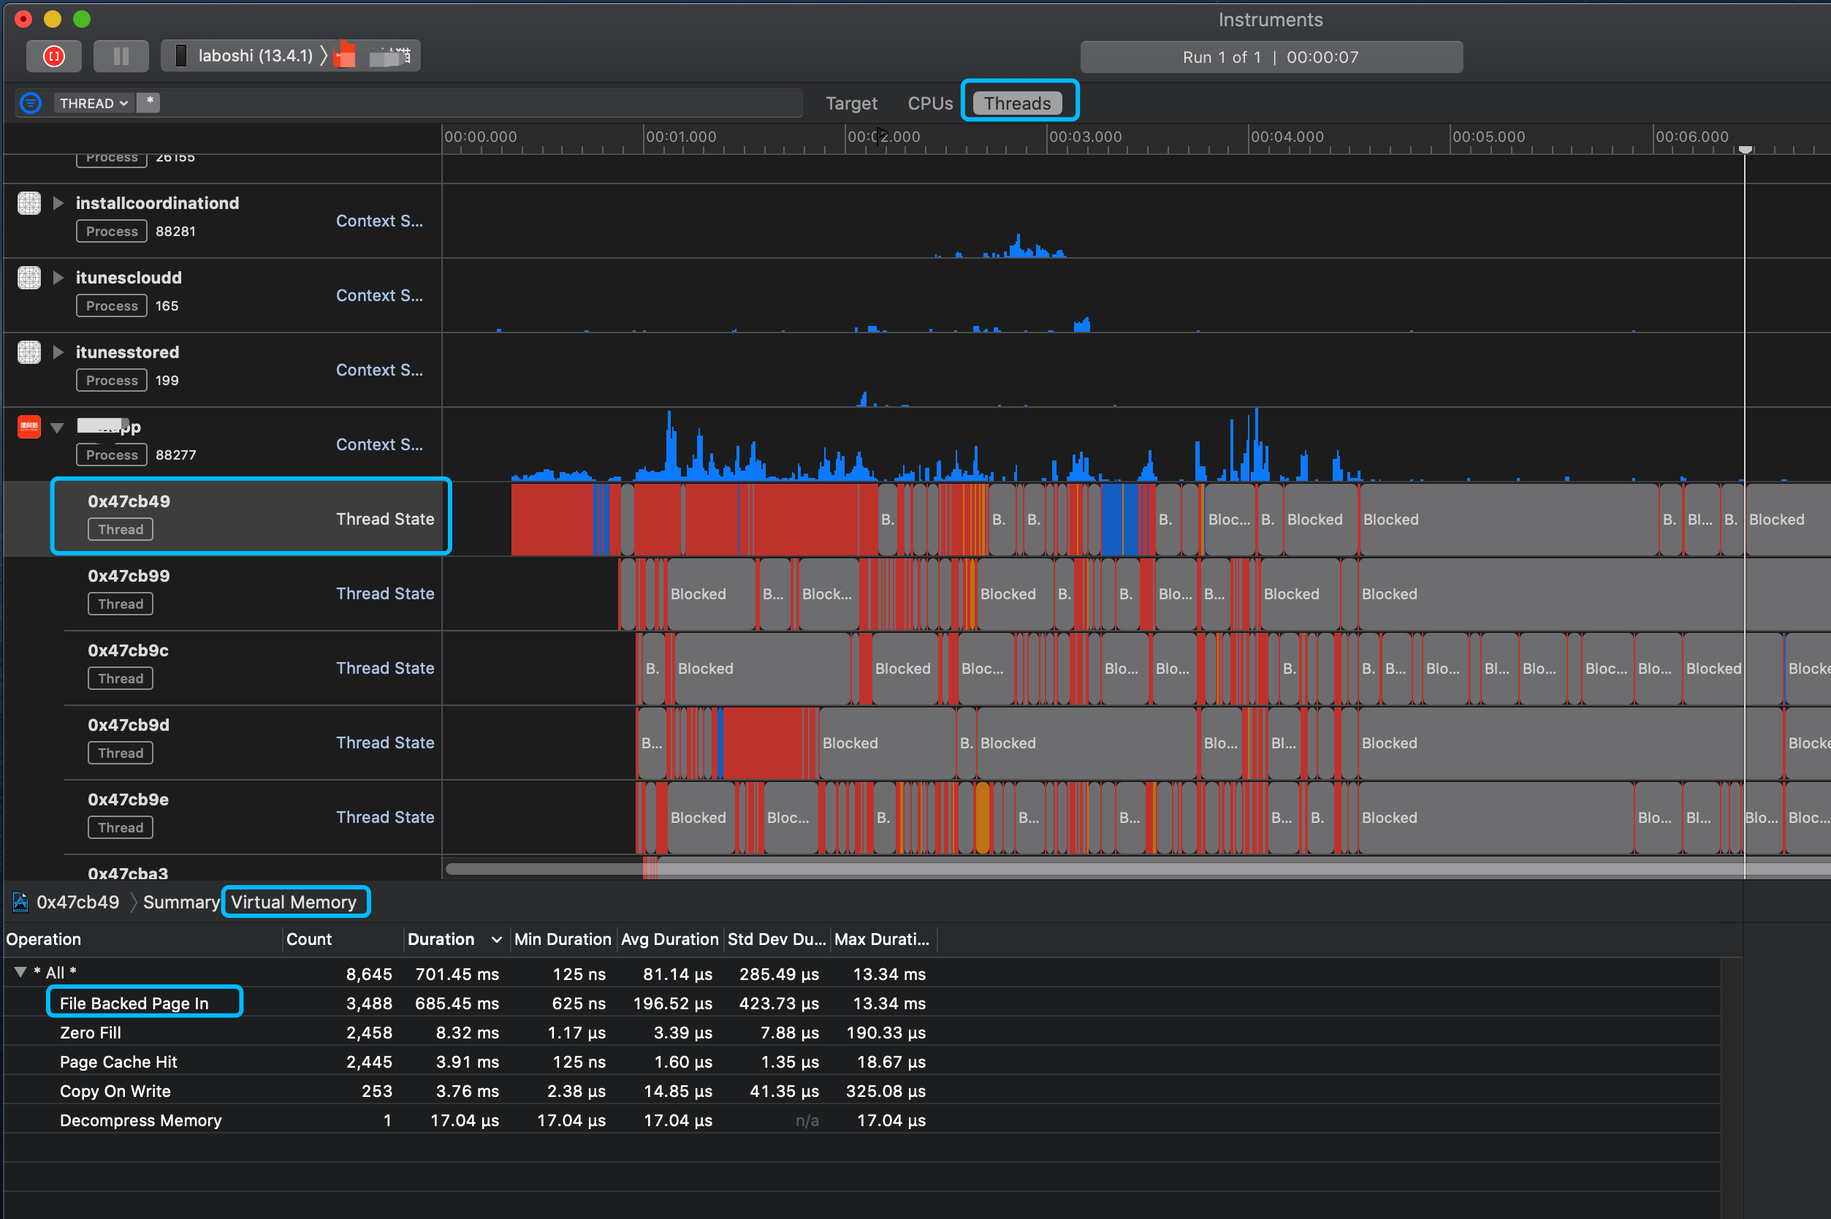Click the Thread badge under 0x47cb9c
Screen dimensions: 1831x1219
click(x=121, y=679)
